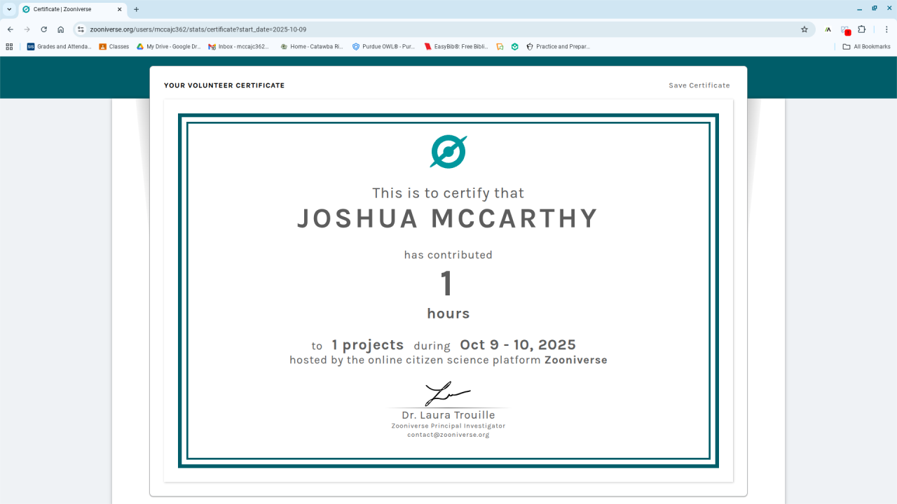Click the name JOSHUA MCCARTHY
The width and height of the screenshot is (897, 504).
point(448,218)
